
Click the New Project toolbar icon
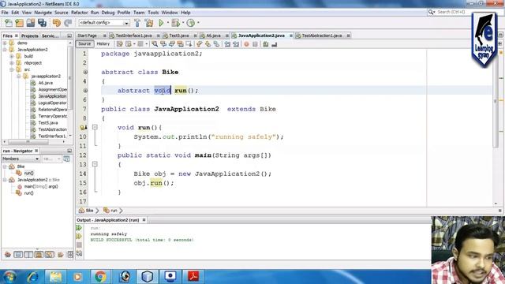(x=19, y=23)
